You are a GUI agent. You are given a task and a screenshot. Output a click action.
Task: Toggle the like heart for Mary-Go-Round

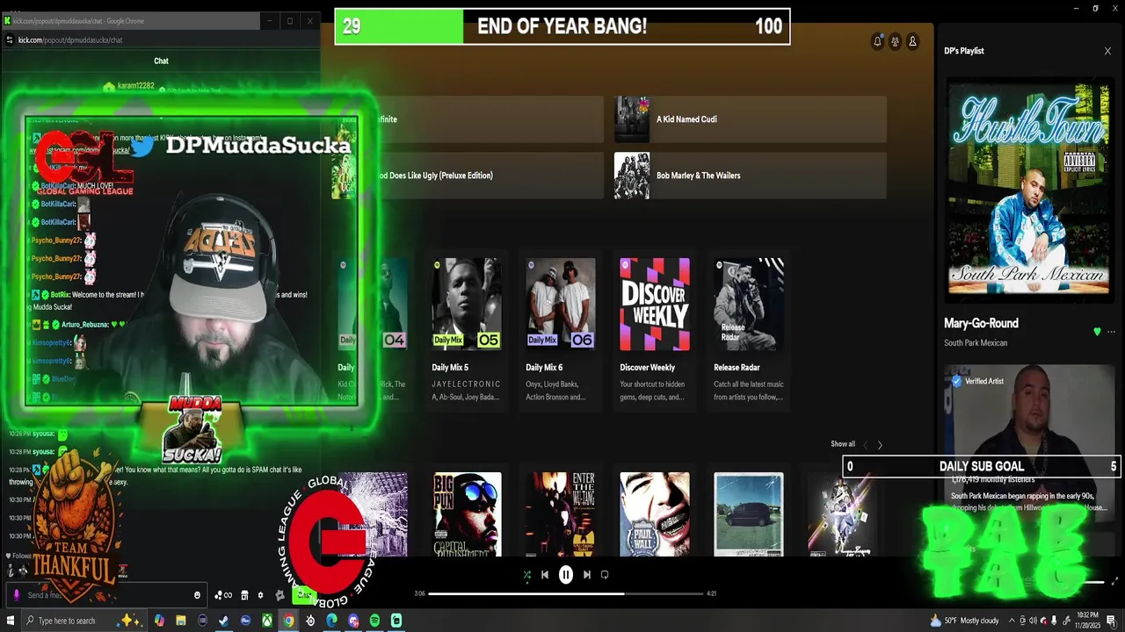[x=1097, y=332]
